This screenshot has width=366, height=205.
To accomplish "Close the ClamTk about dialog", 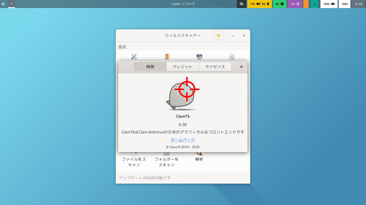I will 241,67.
